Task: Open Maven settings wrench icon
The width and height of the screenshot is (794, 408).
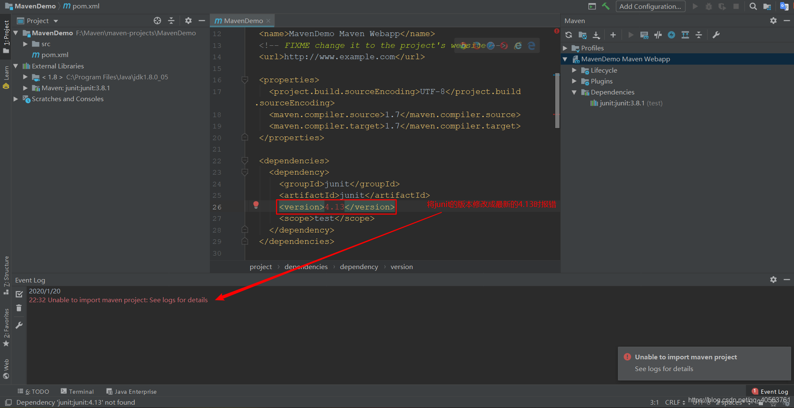Action: (x=716, y=35)
